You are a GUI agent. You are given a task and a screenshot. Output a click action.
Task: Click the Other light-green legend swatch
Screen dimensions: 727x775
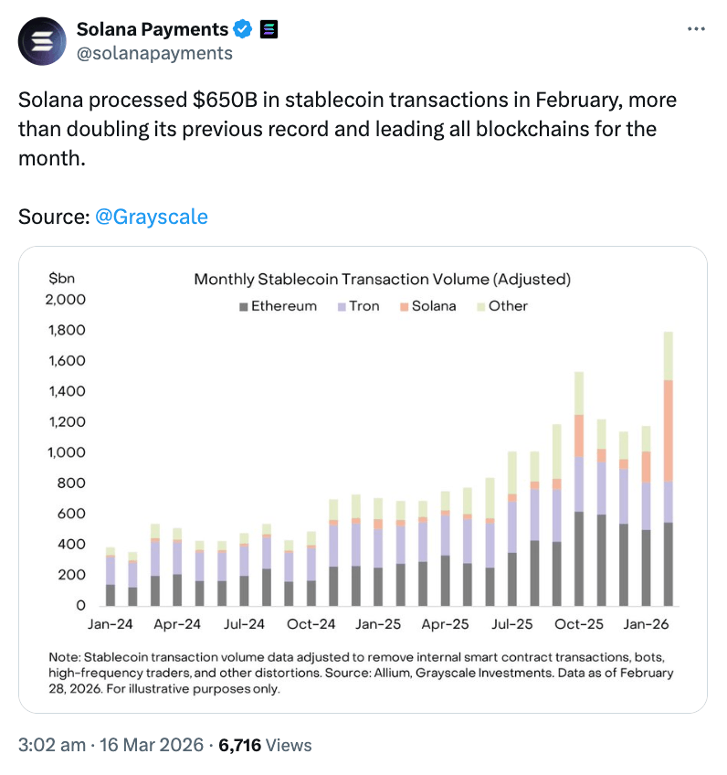click(480, 307)
